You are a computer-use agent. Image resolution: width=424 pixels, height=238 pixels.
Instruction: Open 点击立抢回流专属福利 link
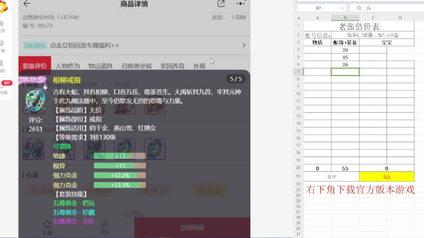(x=84, y=45)
